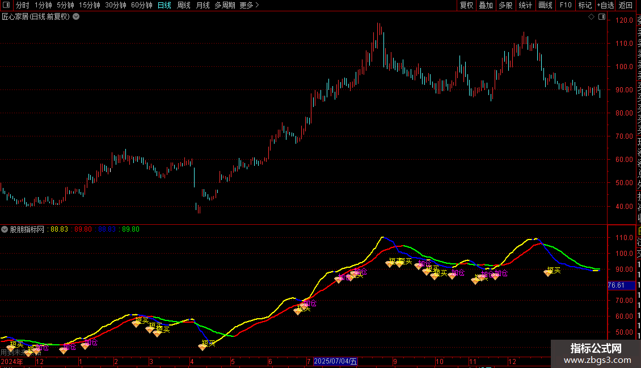Open the 叠加 overlay tool
This screenshot has width=641, height=368.
486,5
